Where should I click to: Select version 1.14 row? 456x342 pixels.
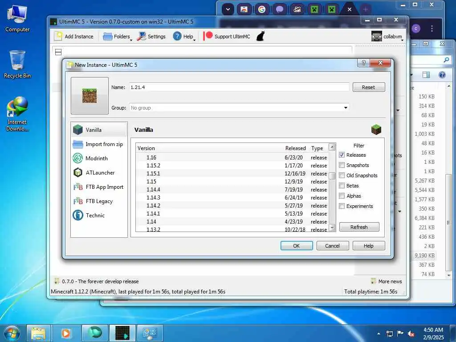(x=232, y=221)
